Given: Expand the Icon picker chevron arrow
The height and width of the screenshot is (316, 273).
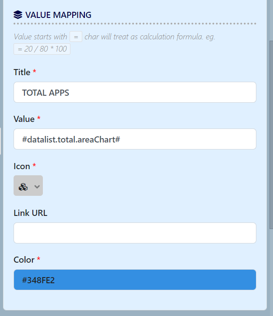Looking at the screenshot, I should [37, 186].
